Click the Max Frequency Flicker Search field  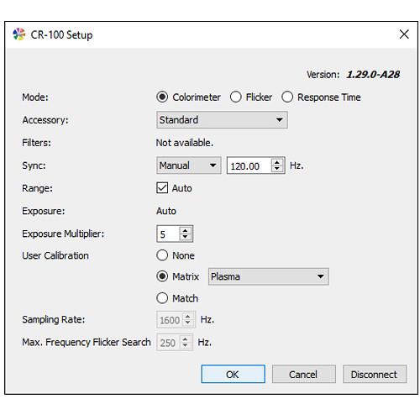(168, 343)
